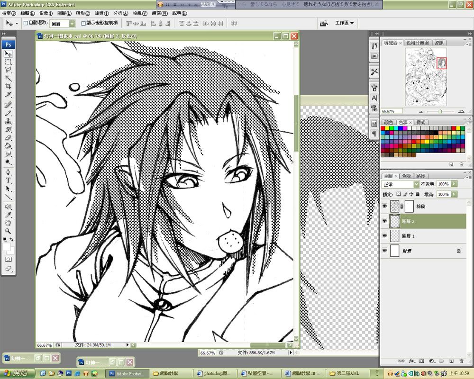Select the Smudge tool
The height and width of the screenshot is (379, 474).
[x=8, y=154]
